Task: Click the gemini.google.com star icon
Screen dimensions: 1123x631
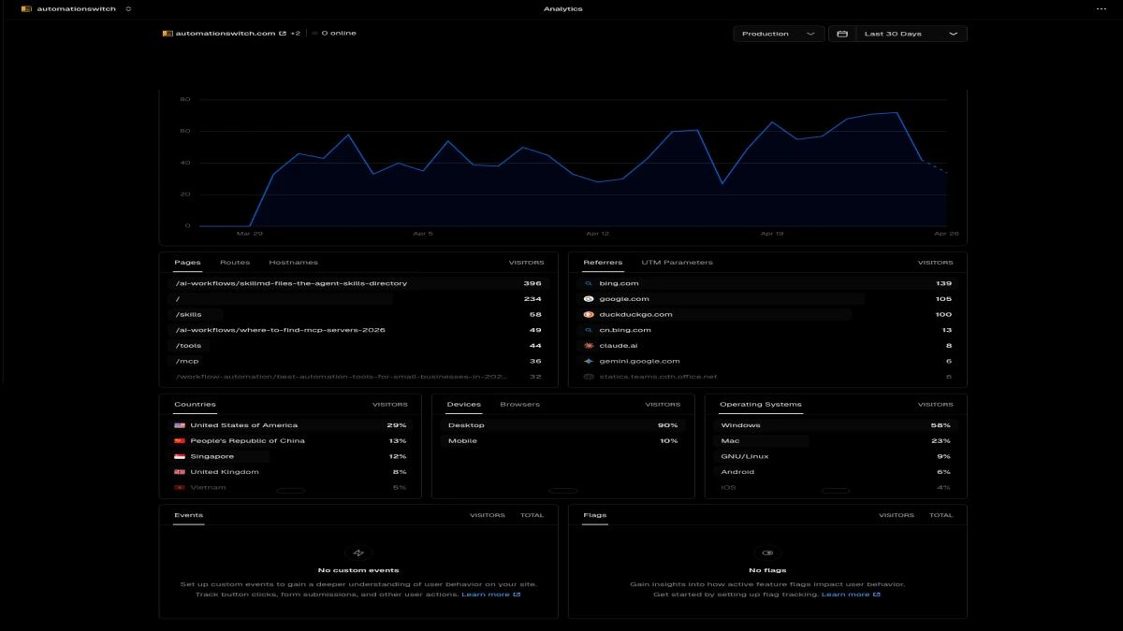Action: click(588, 361)
